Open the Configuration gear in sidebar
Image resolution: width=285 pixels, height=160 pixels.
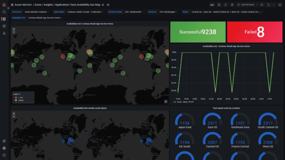(4, 141)
